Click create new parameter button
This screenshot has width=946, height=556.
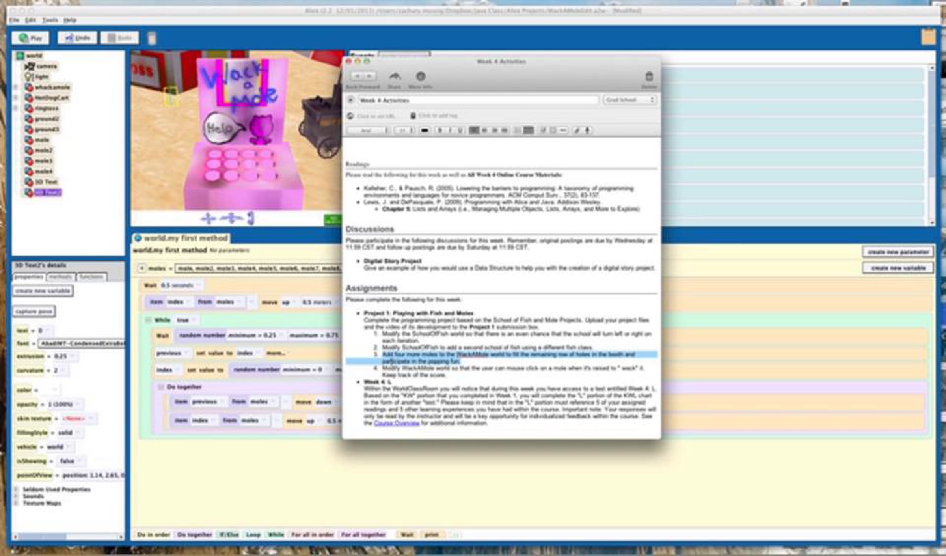[x=898, y=252]
